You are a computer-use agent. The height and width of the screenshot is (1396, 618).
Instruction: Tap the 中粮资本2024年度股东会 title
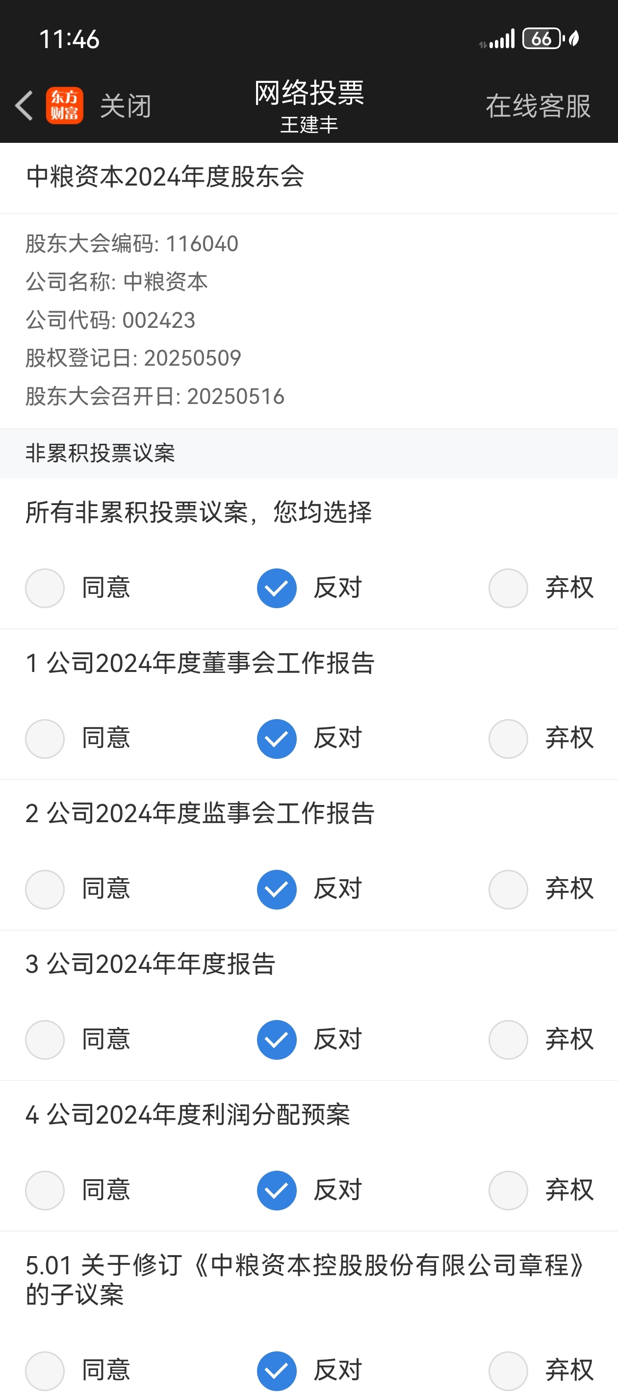(x=165, y=177)
